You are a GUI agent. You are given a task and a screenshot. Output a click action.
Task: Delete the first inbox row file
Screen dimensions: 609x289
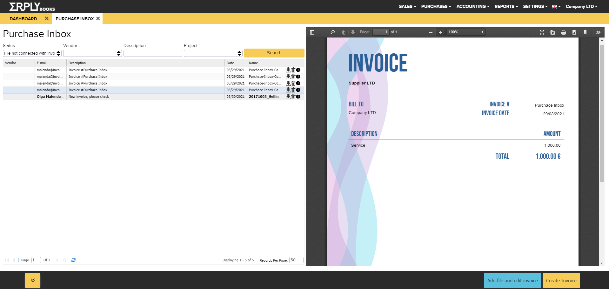coord(293,70)
